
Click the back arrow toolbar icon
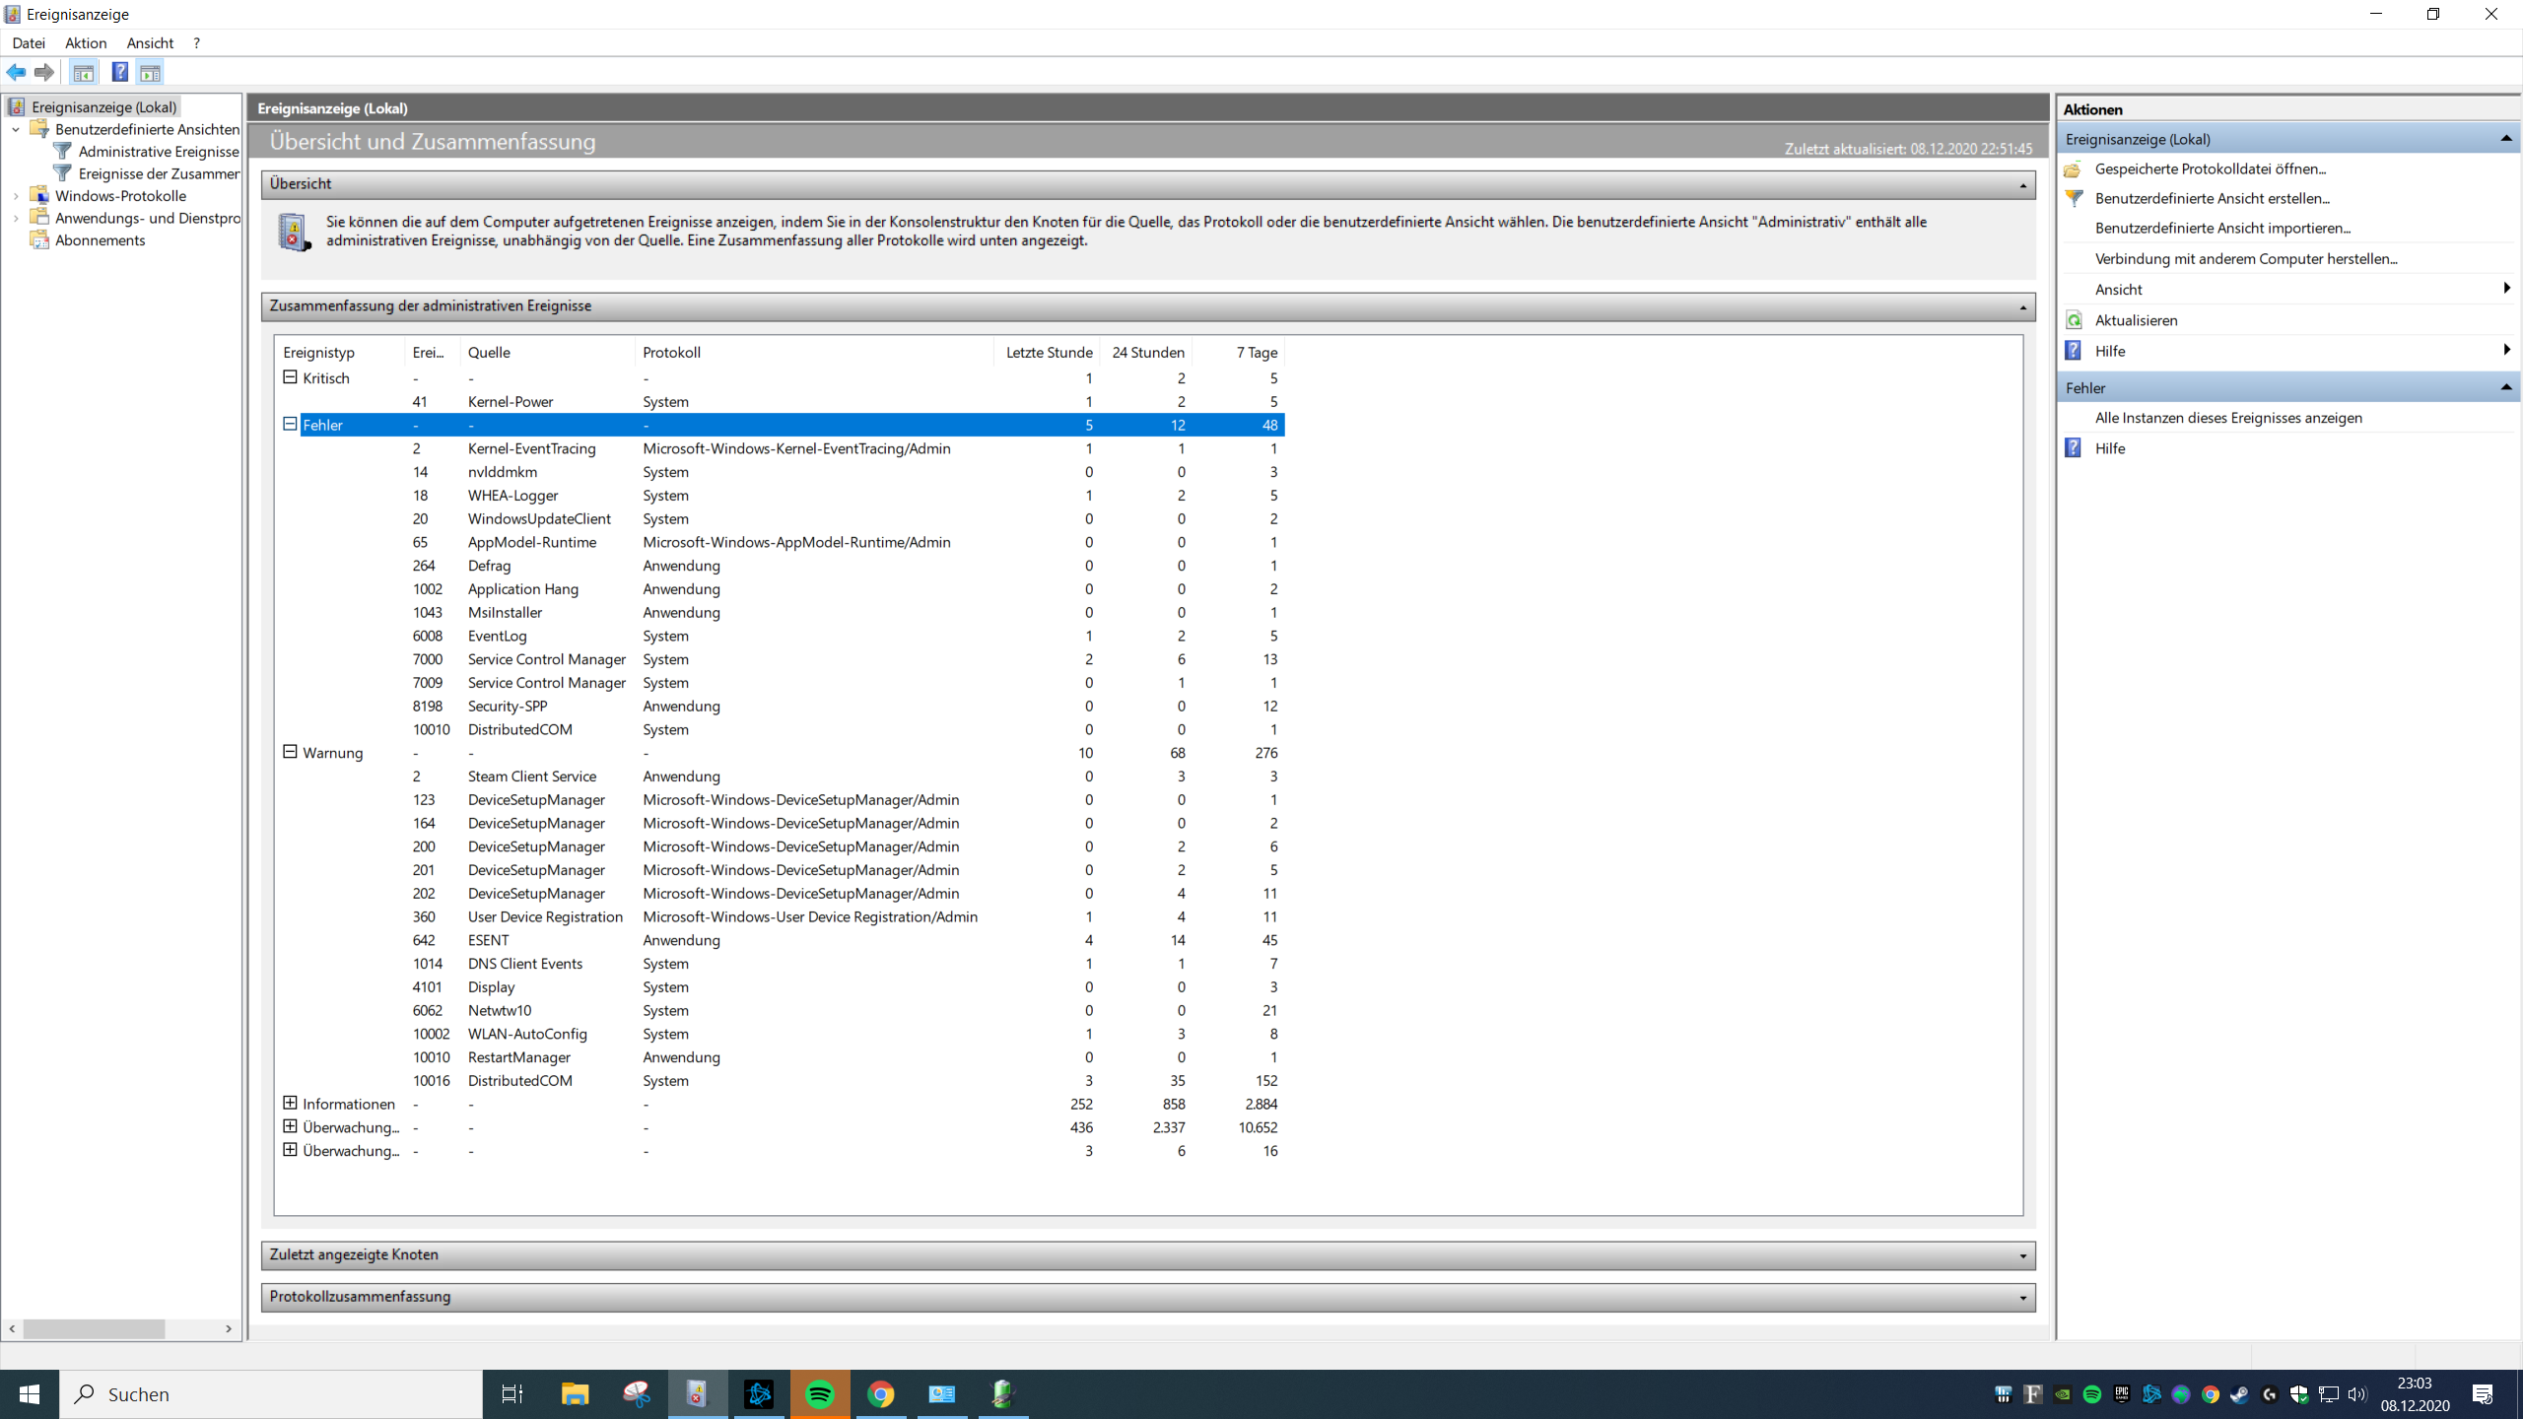coord(17,72)
